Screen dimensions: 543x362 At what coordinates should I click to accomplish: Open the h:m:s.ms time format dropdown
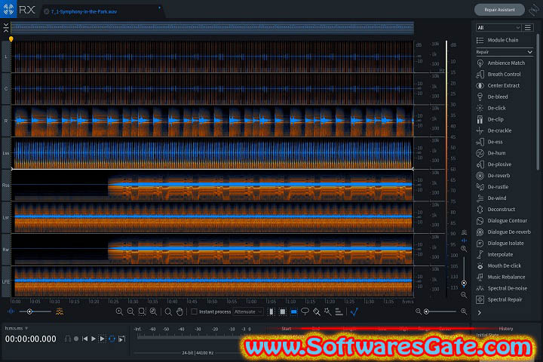(x=16, y=328)
